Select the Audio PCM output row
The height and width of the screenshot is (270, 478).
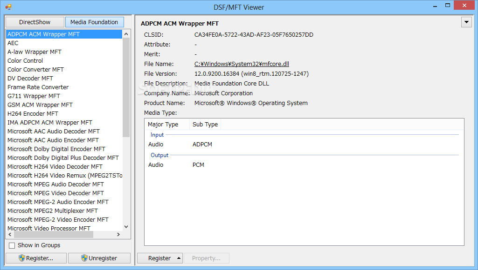[304, 165]
